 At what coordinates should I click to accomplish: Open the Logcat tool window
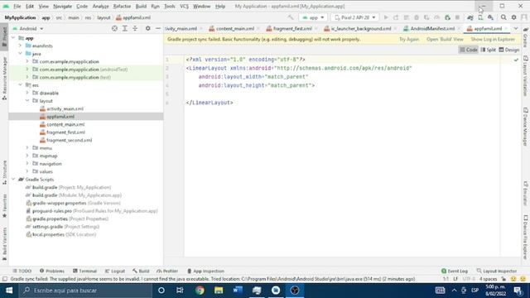coord(114,271)
